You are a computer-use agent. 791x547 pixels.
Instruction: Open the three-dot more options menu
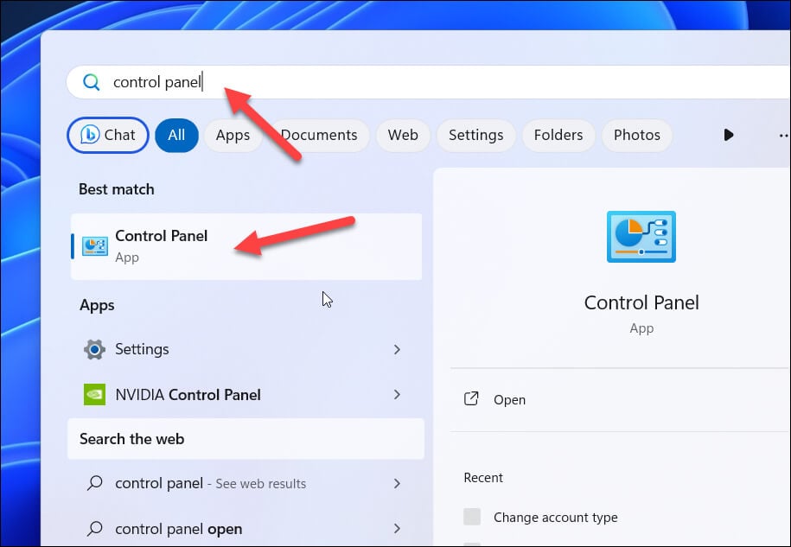click(x=784, y=135)
